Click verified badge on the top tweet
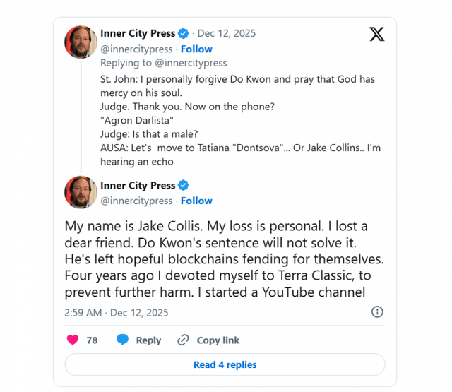 [x=183, y=33]
